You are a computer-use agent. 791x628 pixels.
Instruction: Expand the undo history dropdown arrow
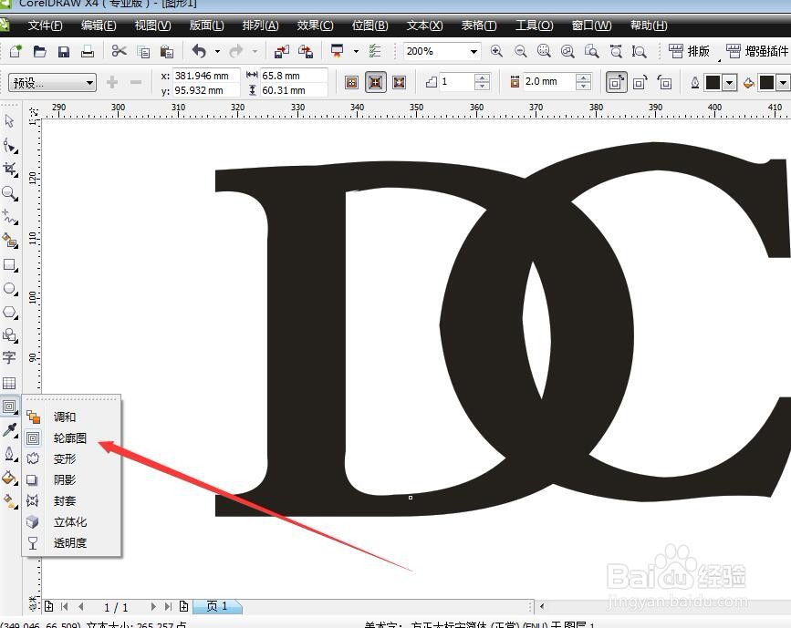tap(217, 51)
